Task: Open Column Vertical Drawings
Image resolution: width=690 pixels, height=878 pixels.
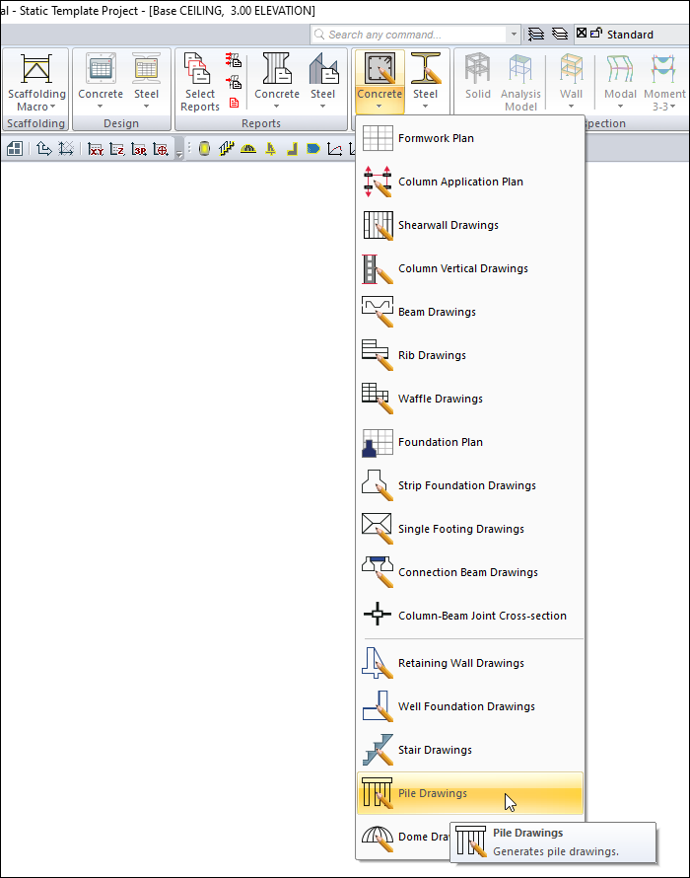Action: pos(469,268)
